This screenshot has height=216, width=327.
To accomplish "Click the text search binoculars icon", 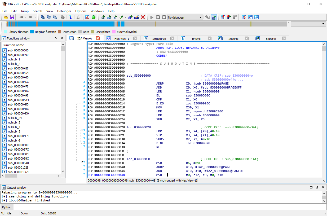I will [x=49, y=17].
